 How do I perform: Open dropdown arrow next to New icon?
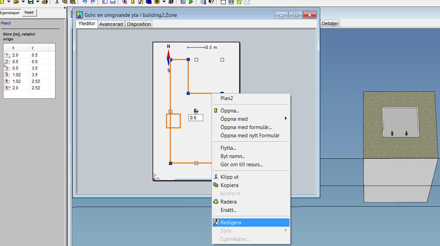(x=9, y=2)
